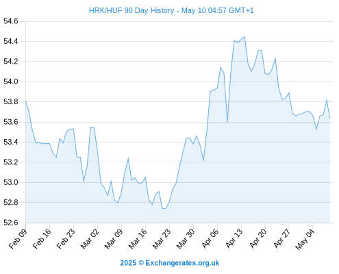Click the 52.6 y-axis value label
Viewport: 339px width, 274px height.
(x=11, y=223)
